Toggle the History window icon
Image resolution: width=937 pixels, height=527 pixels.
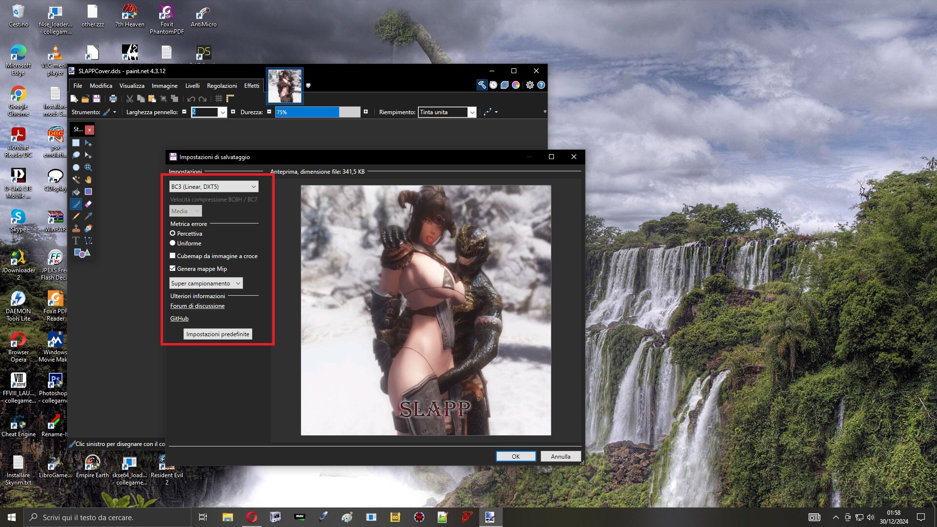(x=493, y=85)
